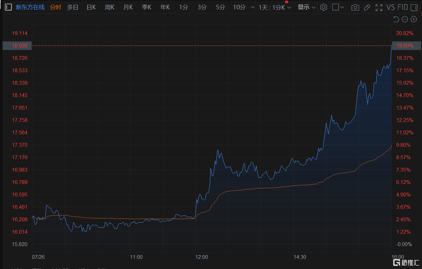Click the 12:00 time axis label
422x269 pixels.
pos(202,257)
